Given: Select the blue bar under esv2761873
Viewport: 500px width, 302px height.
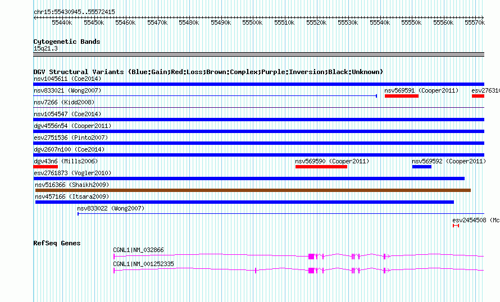Looking at the screenshot, I should [249, 179].
